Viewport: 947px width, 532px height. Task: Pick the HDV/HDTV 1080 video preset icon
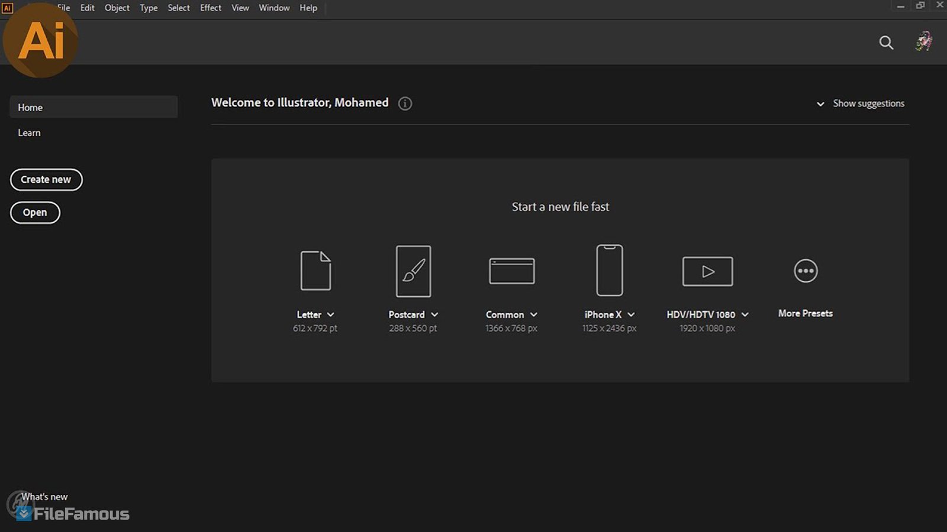[707, 271]
